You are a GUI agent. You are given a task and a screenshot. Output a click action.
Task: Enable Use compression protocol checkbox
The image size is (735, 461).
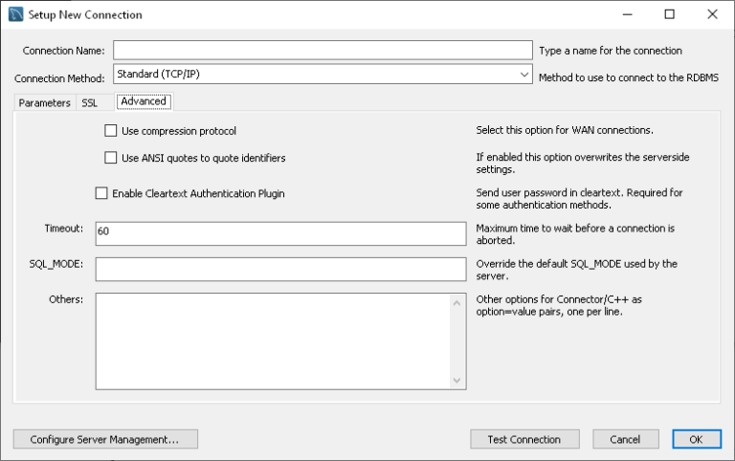coord(111,131)
